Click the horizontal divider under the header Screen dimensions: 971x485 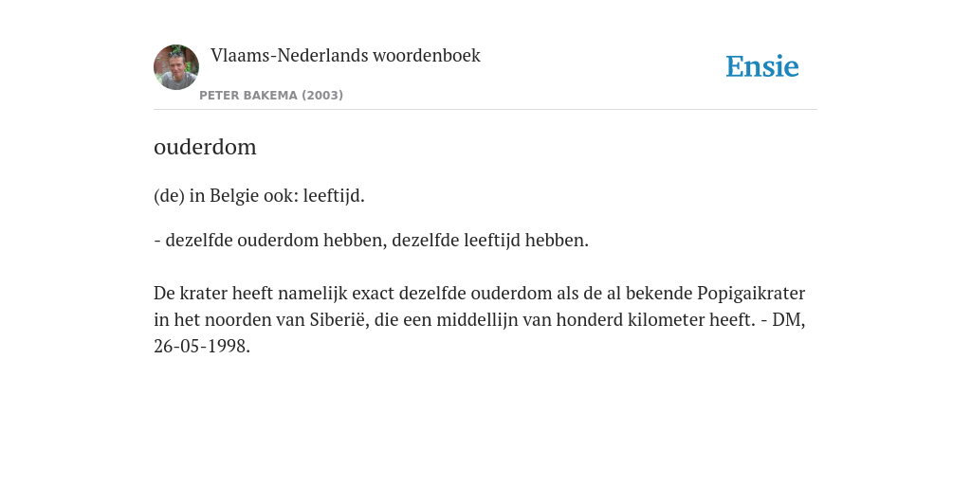(x=485, y=110)
